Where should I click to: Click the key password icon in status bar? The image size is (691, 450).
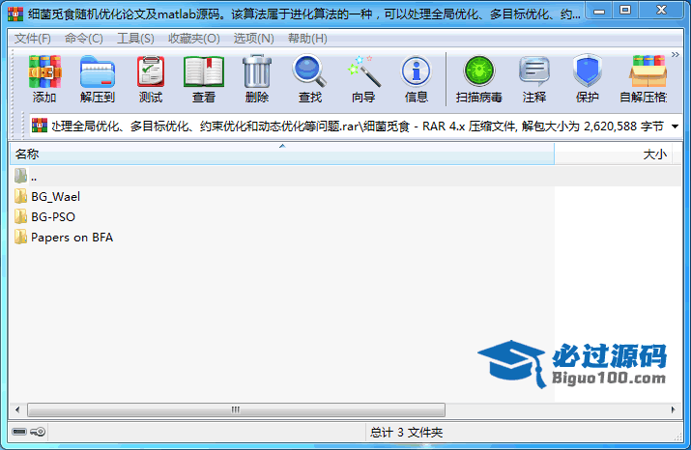[38, 432]
